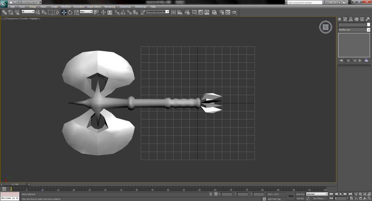Switch to the Hierarchy panel tab
This screenshot has height=201, width=372.
point(351,19)
